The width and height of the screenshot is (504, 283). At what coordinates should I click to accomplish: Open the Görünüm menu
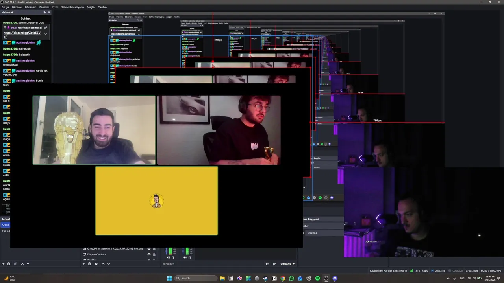pos(30,7)
